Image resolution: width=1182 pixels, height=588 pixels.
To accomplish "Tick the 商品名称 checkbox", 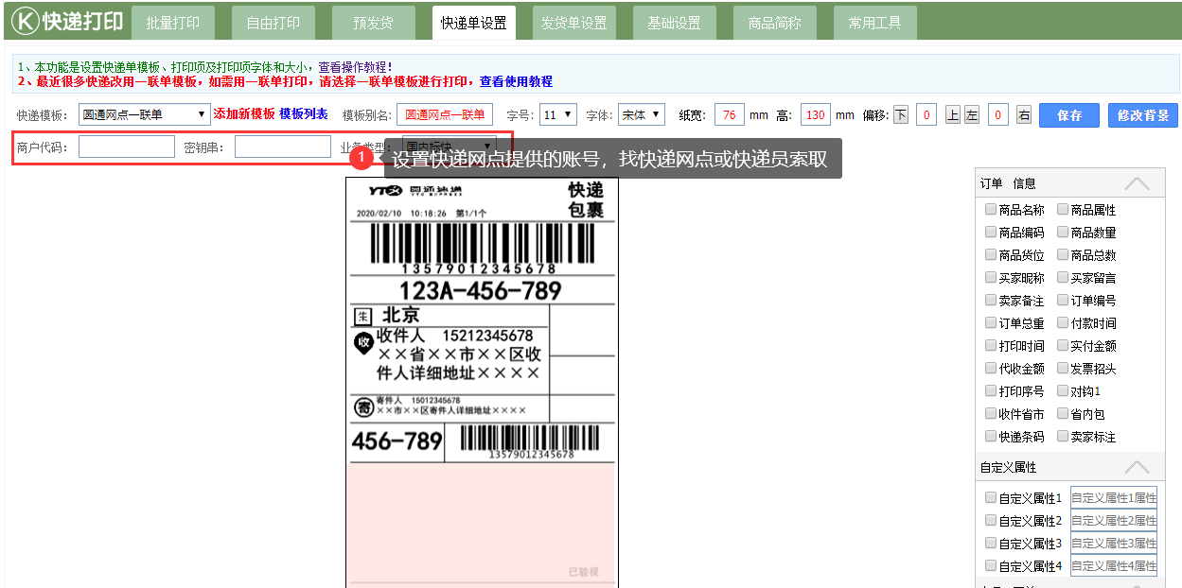I will [990, 210].
